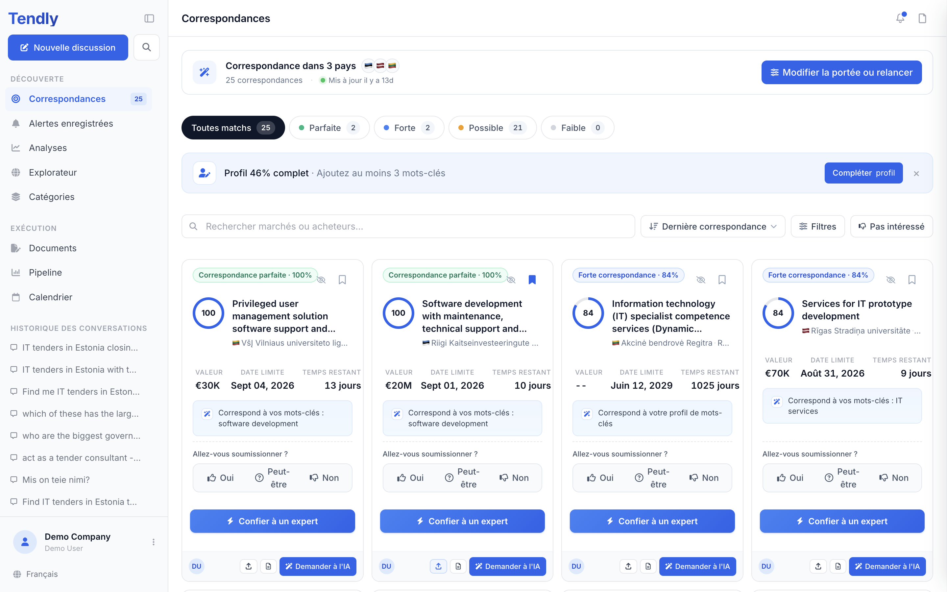947x592 pixels.
Task: Bookmark the Services for IT prototype tender
Action: [912, 280]
